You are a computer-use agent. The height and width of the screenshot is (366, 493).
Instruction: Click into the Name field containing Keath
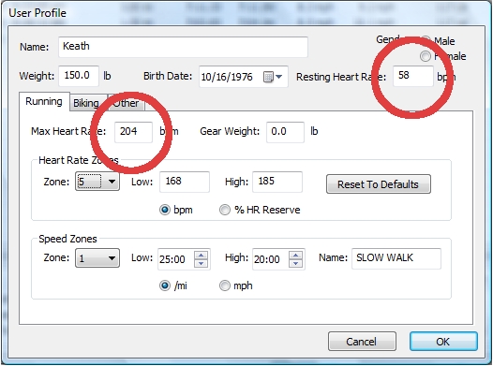pos(183,47)
